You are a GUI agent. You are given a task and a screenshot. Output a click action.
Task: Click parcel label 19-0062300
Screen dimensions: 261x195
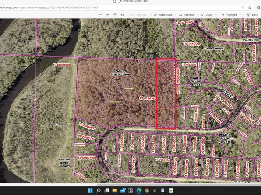click(x=189, y=65)
